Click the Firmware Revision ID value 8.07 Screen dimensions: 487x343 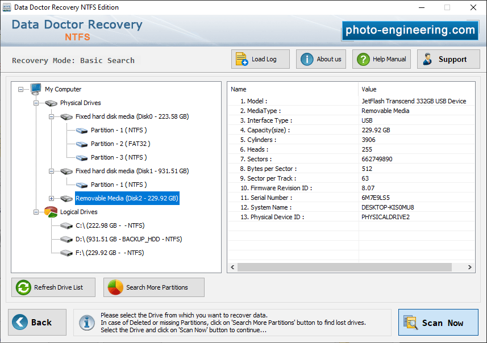pyautogui.click(x=368, y=188)
